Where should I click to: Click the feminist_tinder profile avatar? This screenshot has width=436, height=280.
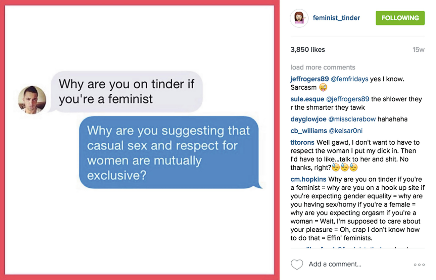pos(299,18)
